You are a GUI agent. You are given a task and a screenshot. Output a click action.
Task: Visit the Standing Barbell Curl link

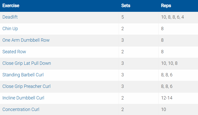pyautogui.click(x=23, y=75)
